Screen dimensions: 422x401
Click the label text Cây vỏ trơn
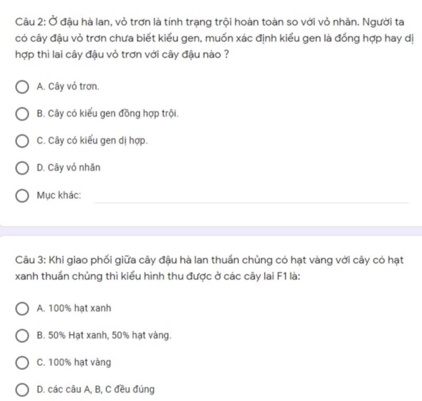[x=73, y=87]
